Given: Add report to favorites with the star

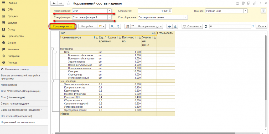Looking at the screenshot, I should click(x=69, y=3).
